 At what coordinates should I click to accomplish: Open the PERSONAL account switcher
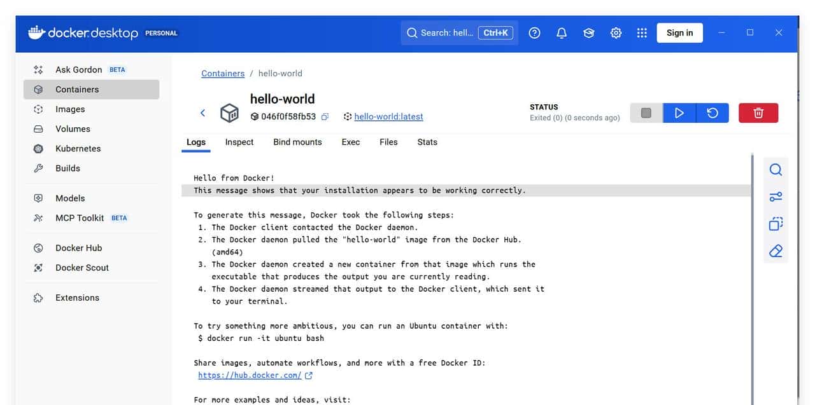[161, 33]
